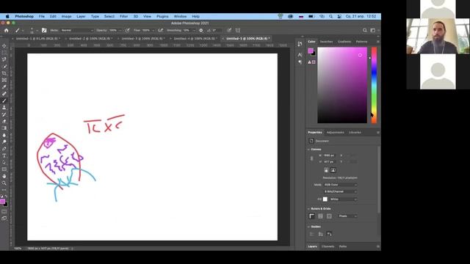
Task: Click the foreground color swatch in toolbar
Action: [x=2, y=202]
